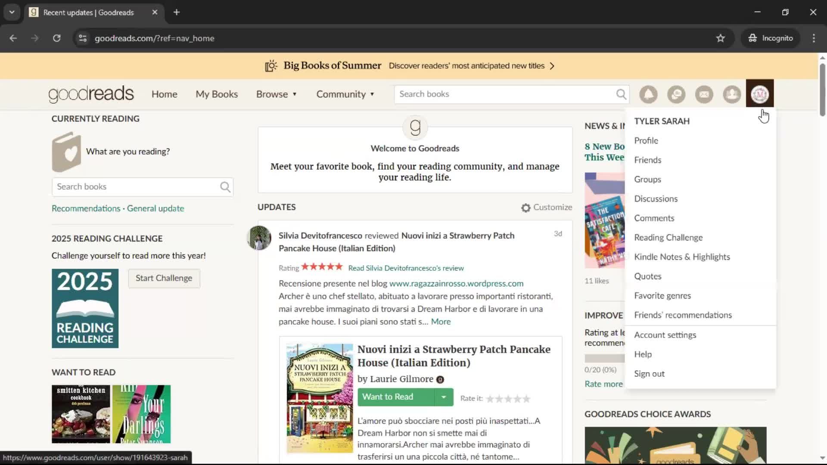
Task: Sign out from the user menu
Action: pos(649,374)
